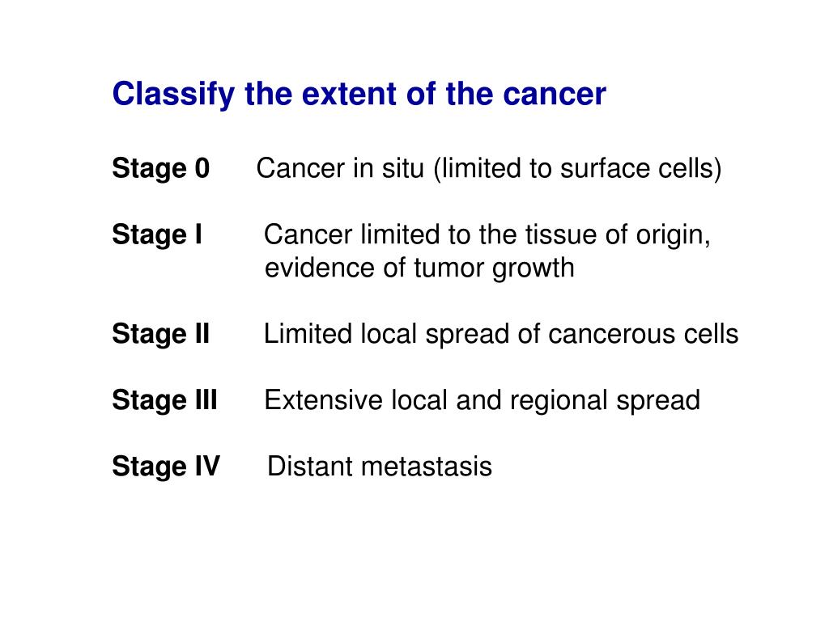
Task: Select the 'Stage II' heading
Action: pyautogui.click(x=161, y=335)
